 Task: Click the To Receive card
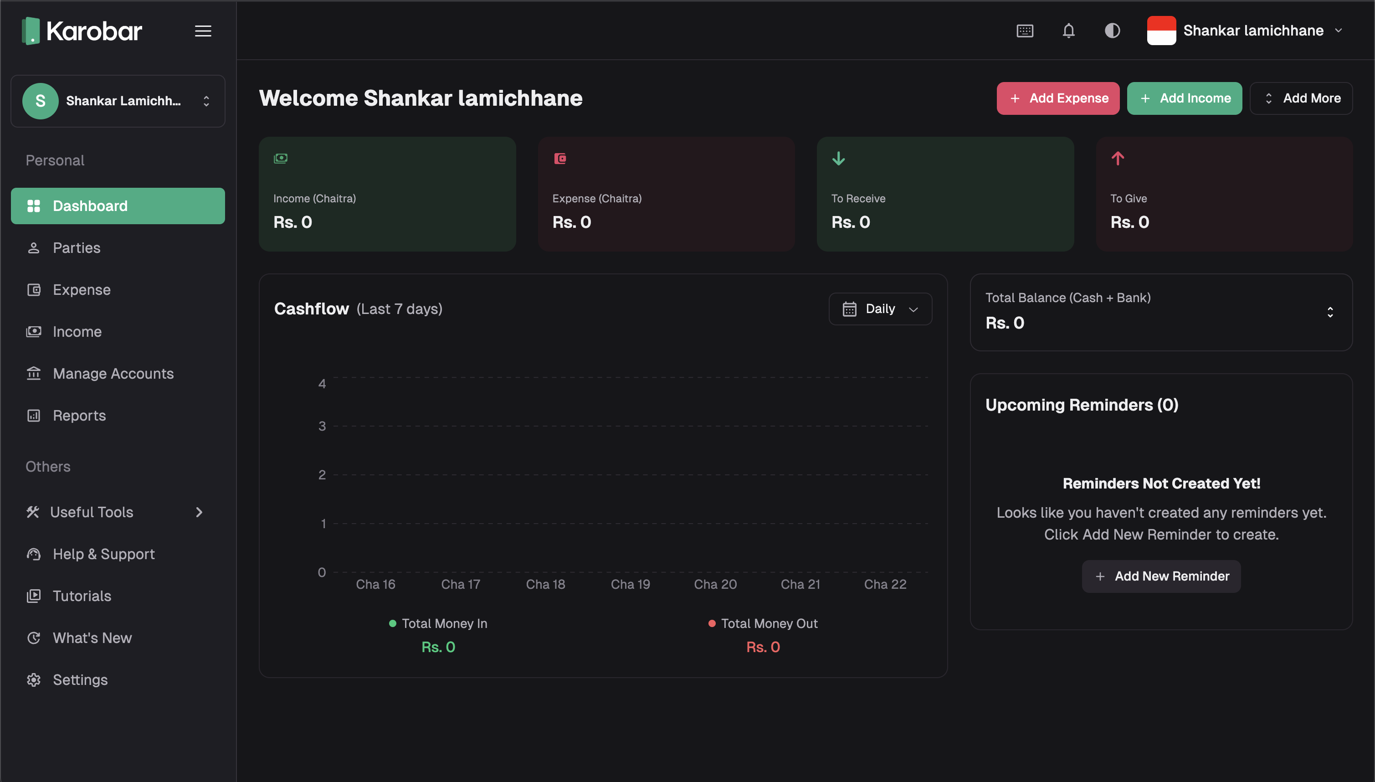coord(945,194)
